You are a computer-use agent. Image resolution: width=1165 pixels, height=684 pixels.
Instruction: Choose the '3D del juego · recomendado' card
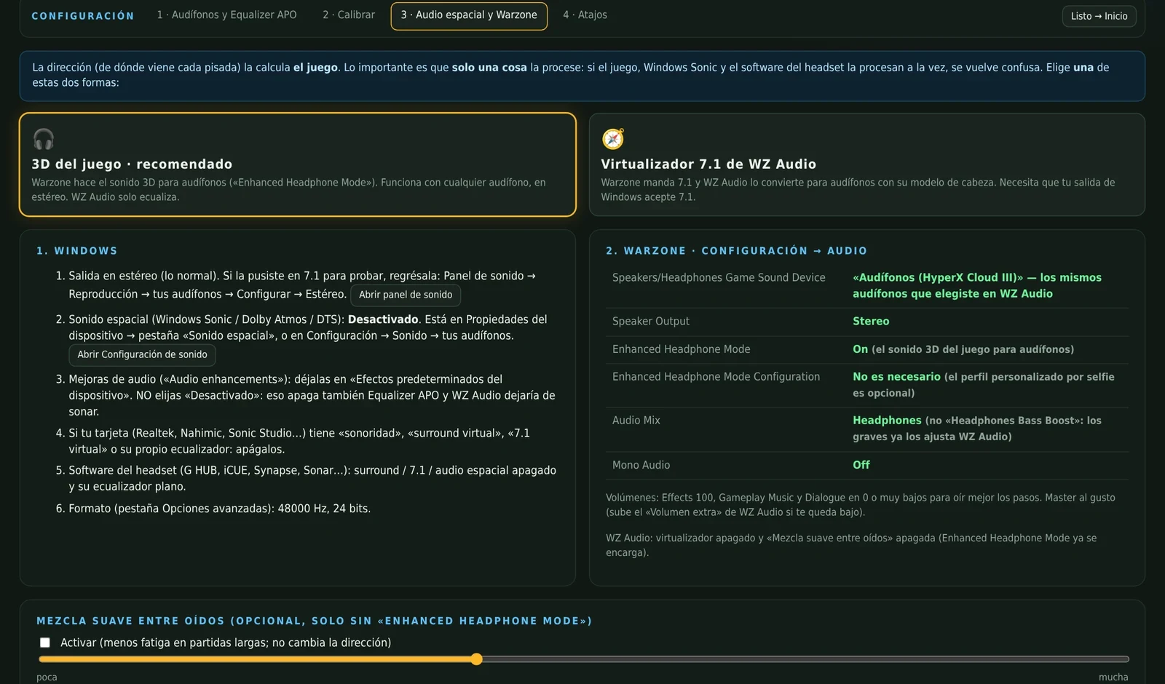(x=298, y=164)
